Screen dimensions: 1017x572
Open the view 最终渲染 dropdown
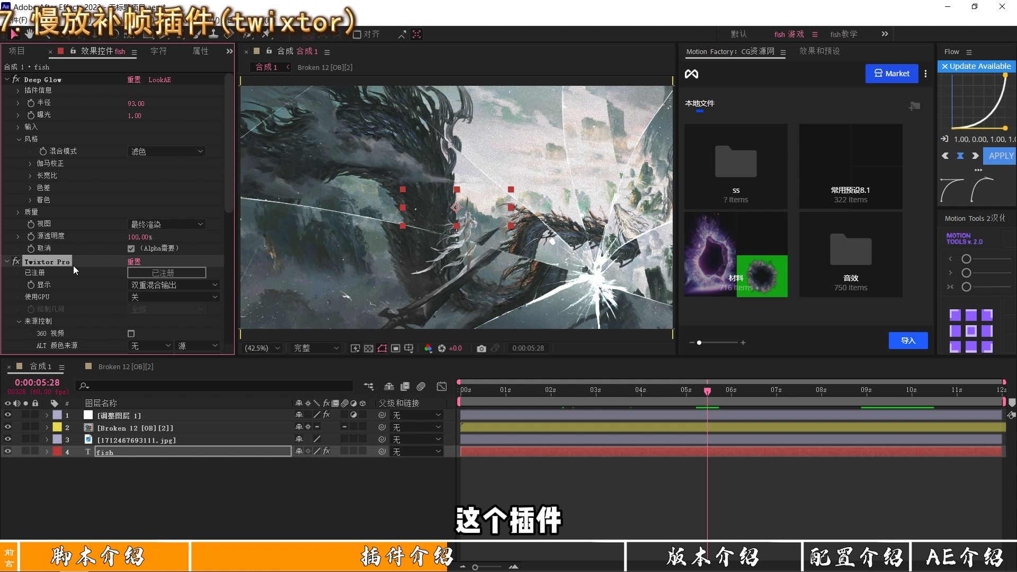[x=167, y=225]
